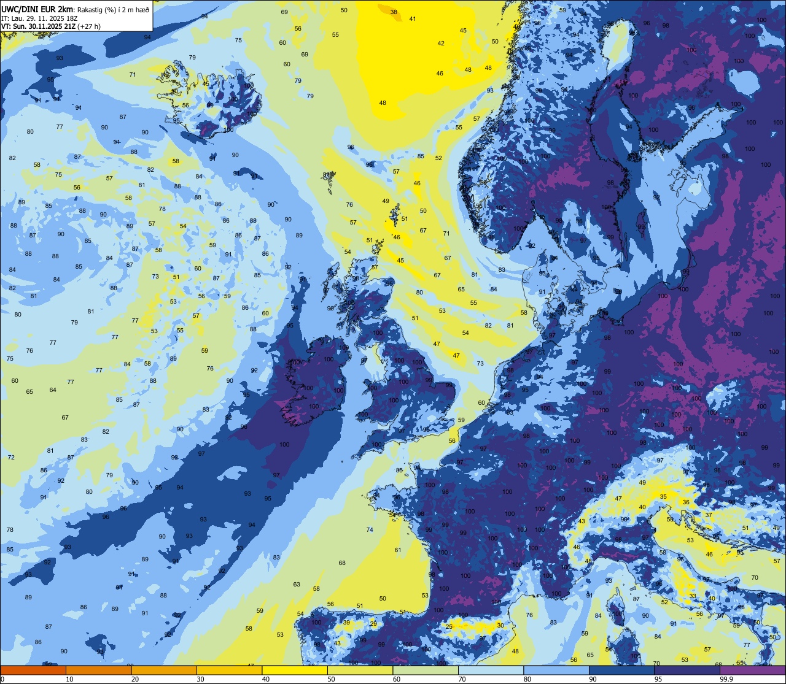
Task: Click the '38' humidity value on map
Action: (x=394, y=12)
